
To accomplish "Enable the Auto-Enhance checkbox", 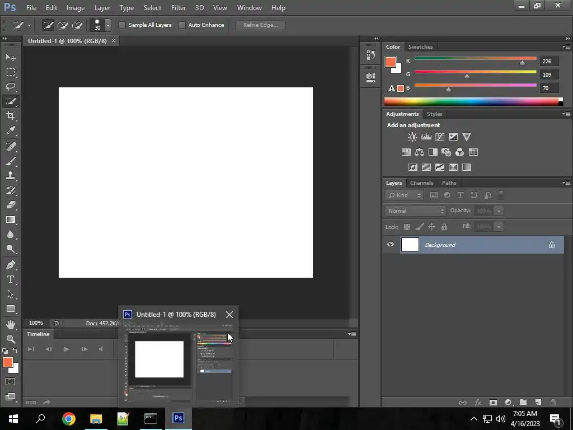I will pos(182,25).
